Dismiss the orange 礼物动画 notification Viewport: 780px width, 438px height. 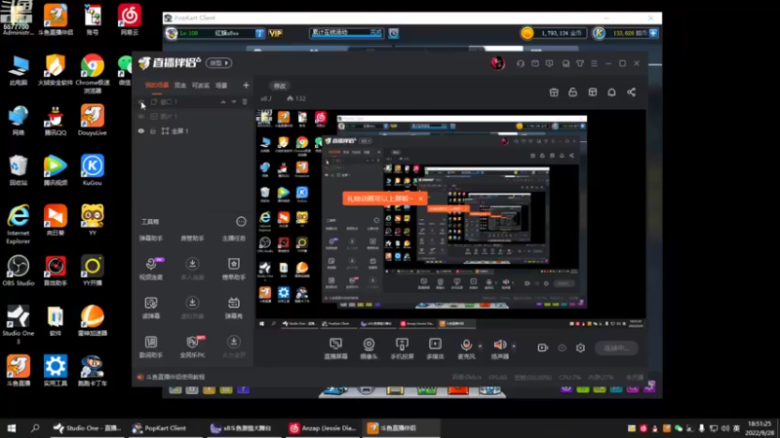pos(421,199)
